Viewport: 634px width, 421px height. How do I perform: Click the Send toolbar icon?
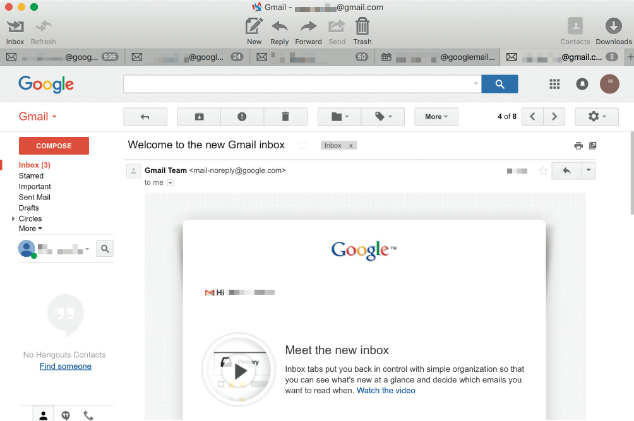click(x=337, y=31)
